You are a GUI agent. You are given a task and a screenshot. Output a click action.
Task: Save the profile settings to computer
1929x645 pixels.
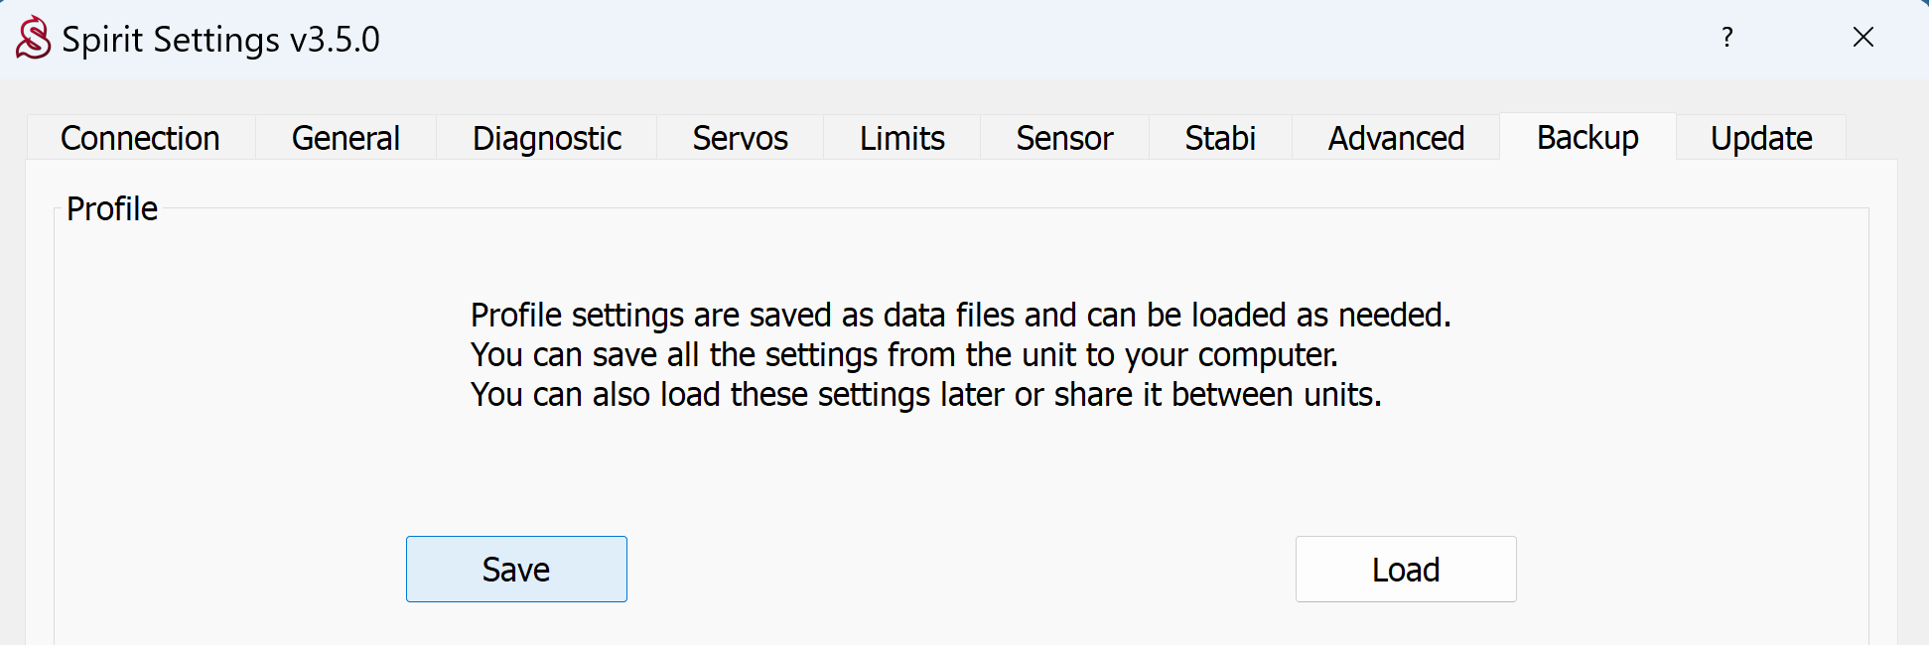point(516,570)
